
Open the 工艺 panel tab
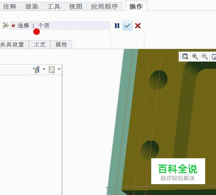tap(40, 45)
